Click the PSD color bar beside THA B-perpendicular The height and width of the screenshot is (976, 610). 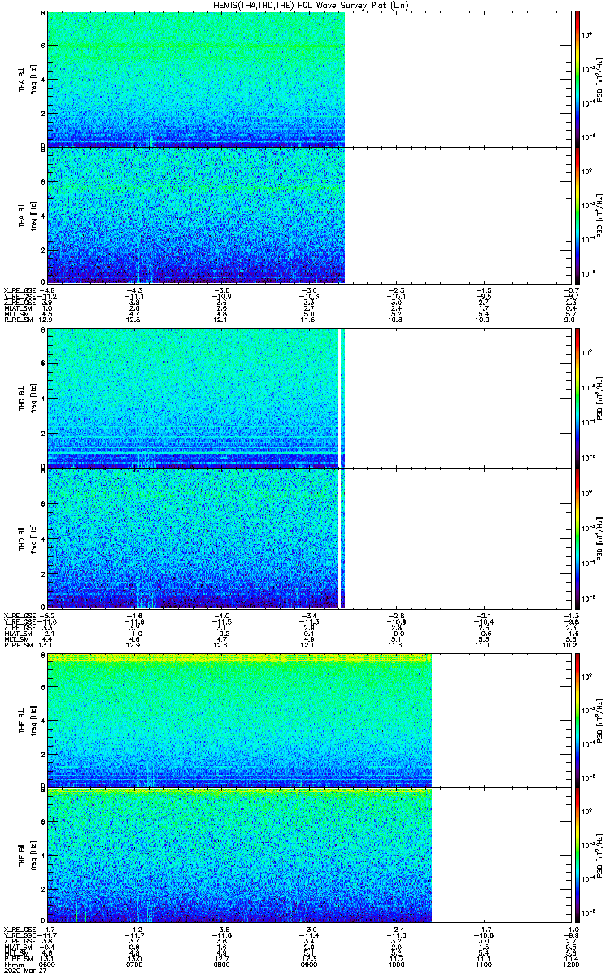(577, 79)
